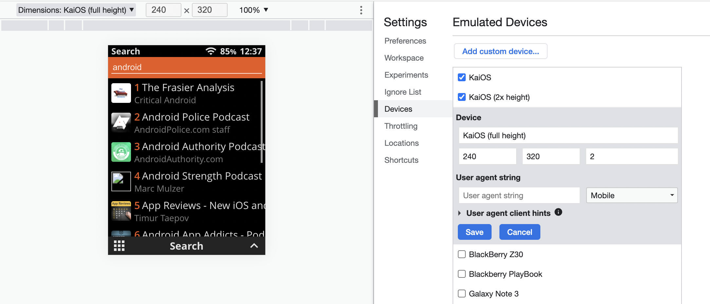
Task: Select "App Reviews - New iOS" result title
Action: point(203,205)
